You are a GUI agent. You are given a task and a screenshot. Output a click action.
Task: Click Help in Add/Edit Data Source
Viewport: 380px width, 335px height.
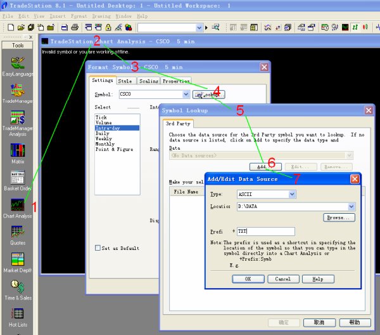pyautogui.click(x=318, y=279)
